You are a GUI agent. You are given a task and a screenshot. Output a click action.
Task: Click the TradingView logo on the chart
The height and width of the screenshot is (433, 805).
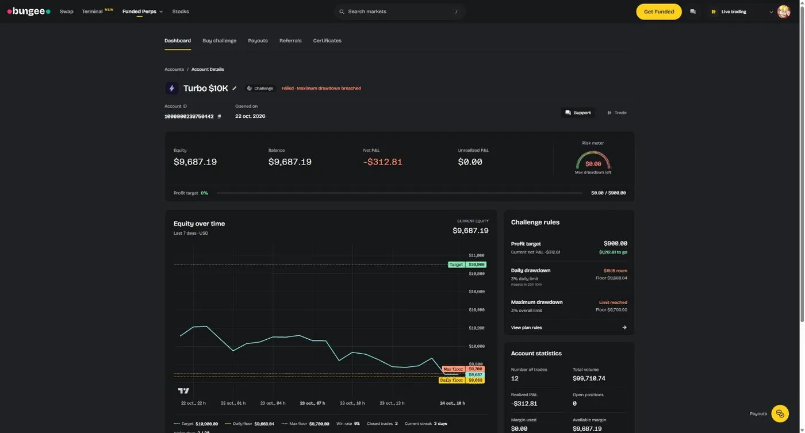(183, 391)
